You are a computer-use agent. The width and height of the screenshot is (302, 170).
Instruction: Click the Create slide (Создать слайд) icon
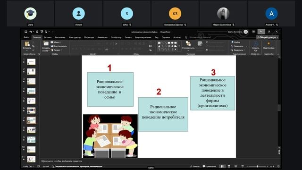point(46,44)
